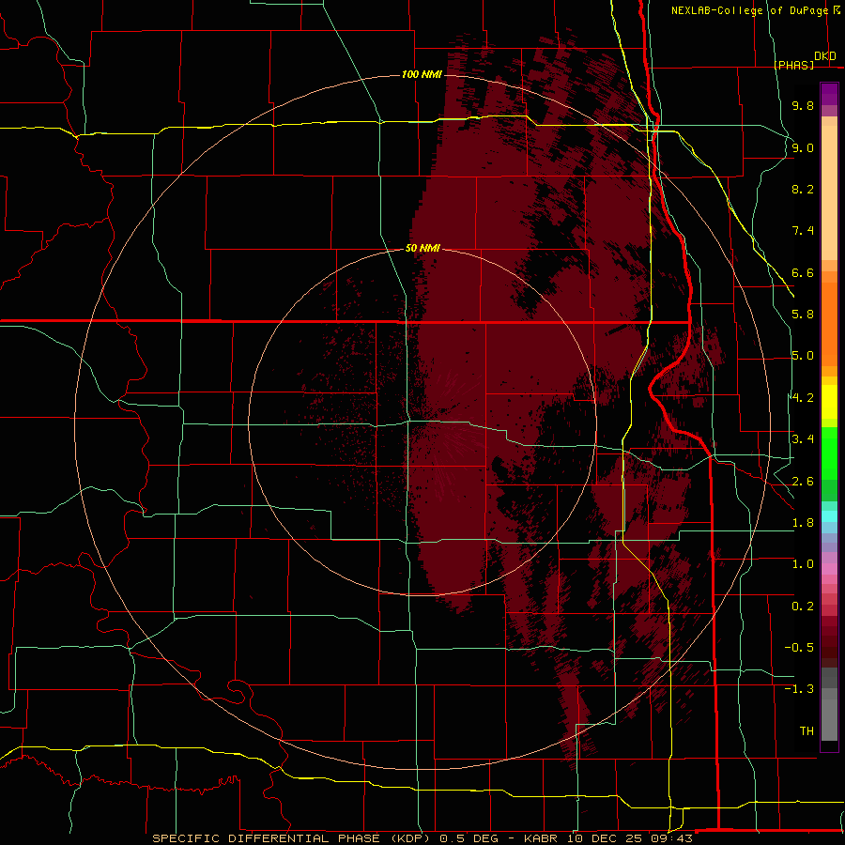
Task: Pick the purple swatch atop the color bar
Action: (x=829, y=94)
